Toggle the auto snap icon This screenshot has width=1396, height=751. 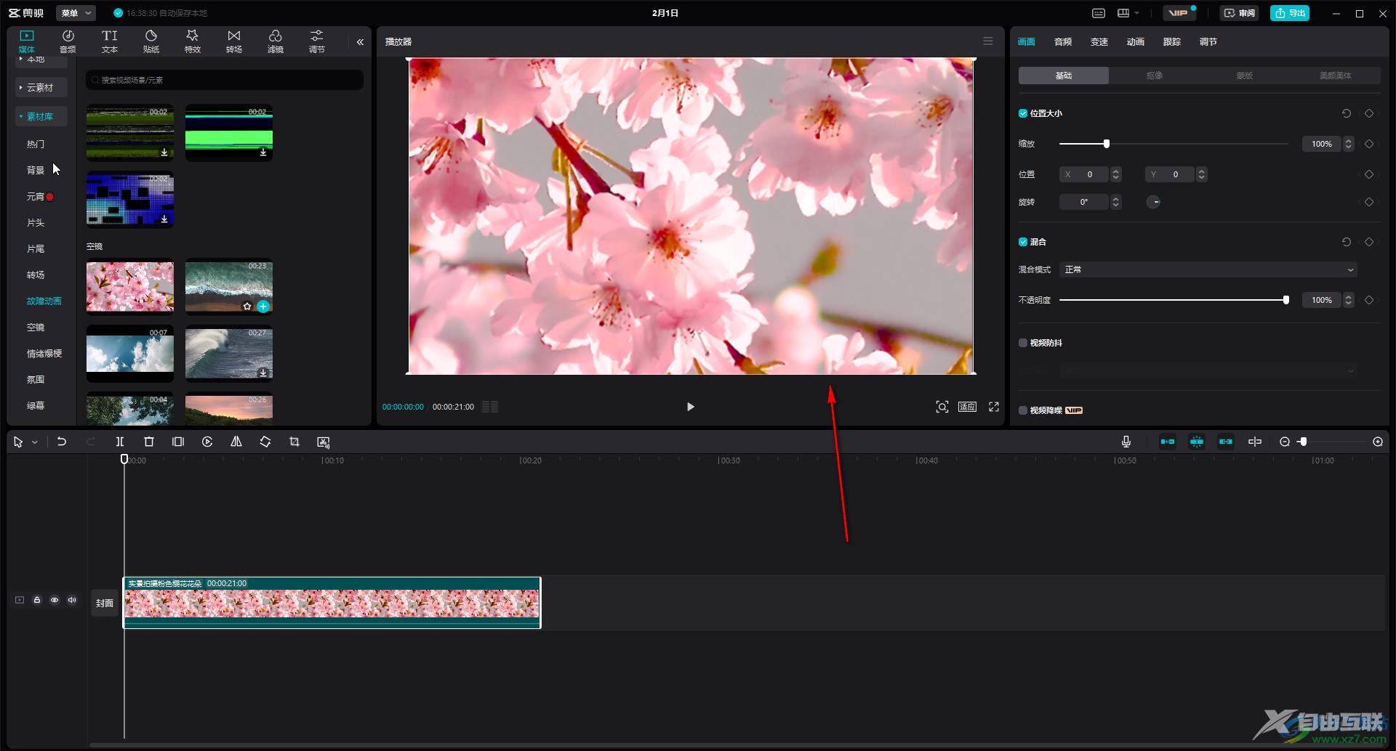[x=1197, y=442]
